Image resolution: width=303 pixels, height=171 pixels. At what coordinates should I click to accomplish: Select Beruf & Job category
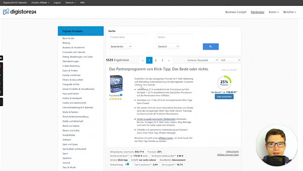click(x=68, y=38)
